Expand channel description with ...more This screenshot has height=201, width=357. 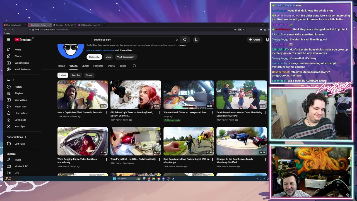click(x=182, y=45)
